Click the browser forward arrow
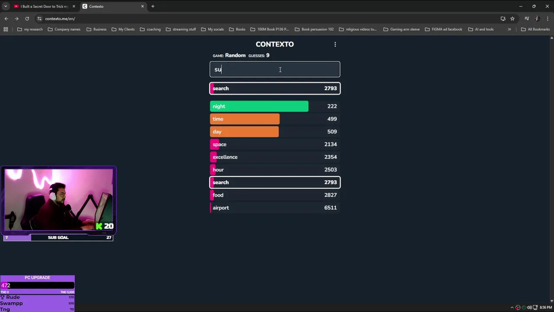Viewport: 554px width, 312px height. [16, 19]
